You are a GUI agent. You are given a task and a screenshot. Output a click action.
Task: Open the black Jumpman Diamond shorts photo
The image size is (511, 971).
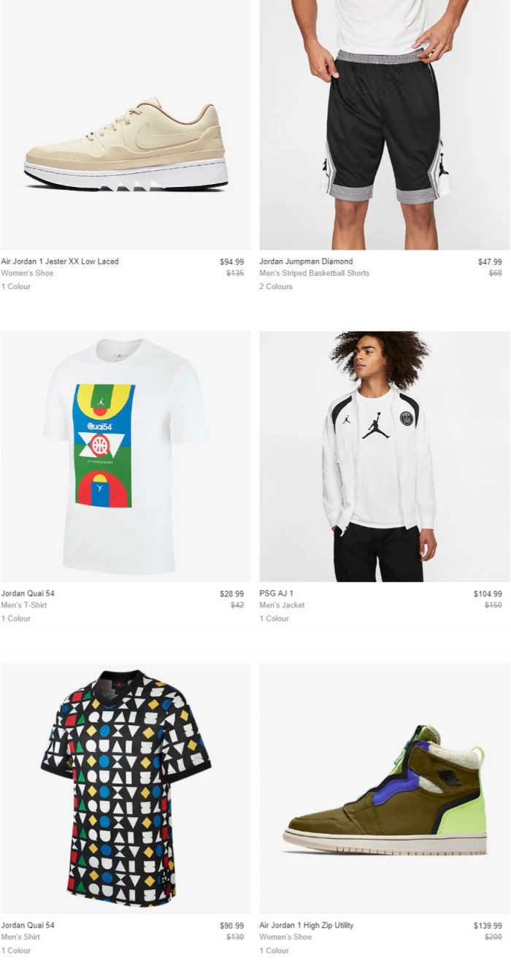(x=385, y=125)
